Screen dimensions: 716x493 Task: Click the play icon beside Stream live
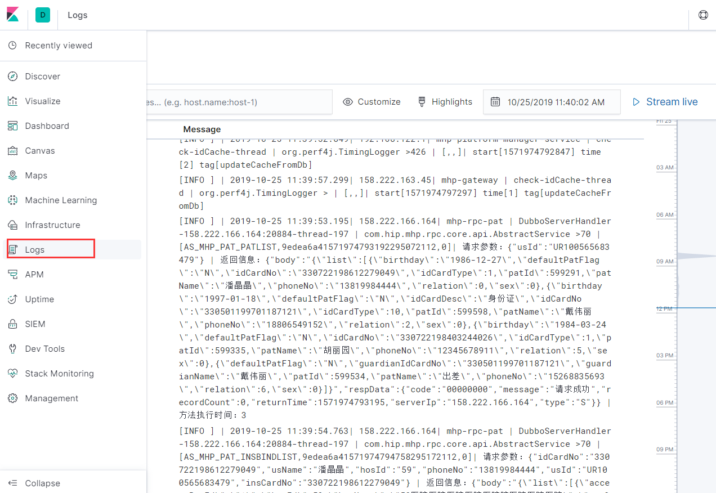pos(636,102)
